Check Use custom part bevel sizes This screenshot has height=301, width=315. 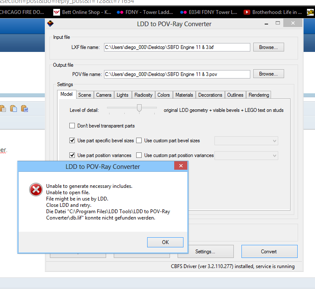click(139, 141)
